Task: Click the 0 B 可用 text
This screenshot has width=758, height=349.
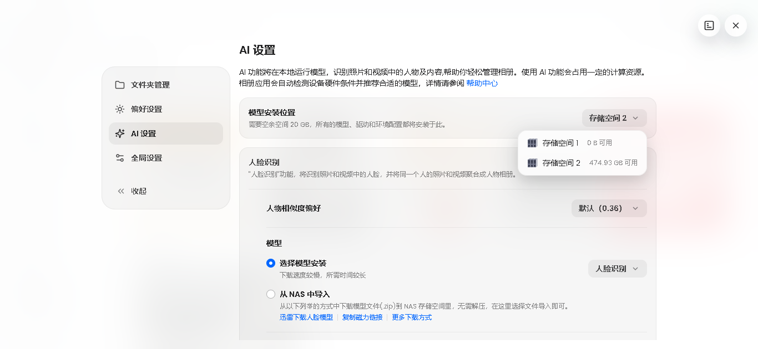Action: (x=599, y=143)
